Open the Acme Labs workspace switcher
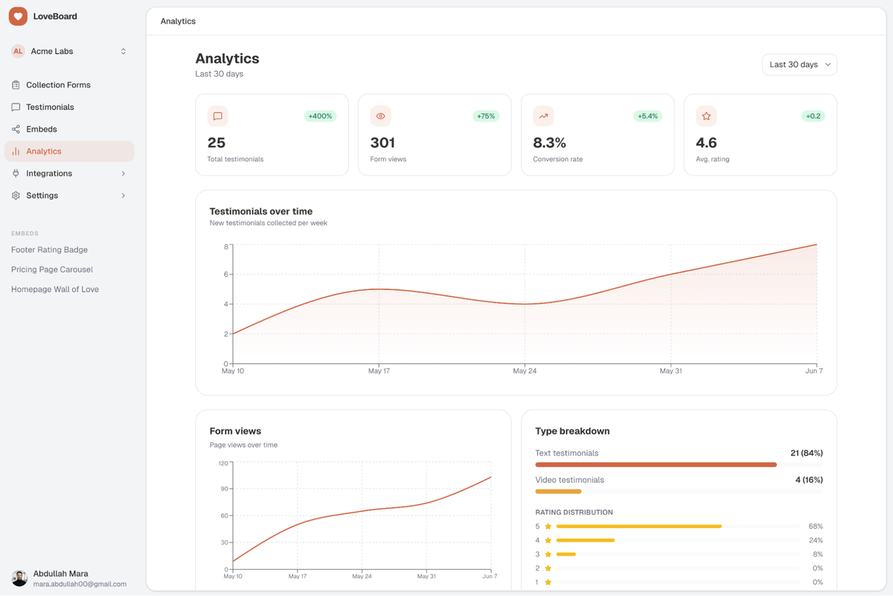Image resolution: width=893 pixels, height=596 pixels. point(69,51)
